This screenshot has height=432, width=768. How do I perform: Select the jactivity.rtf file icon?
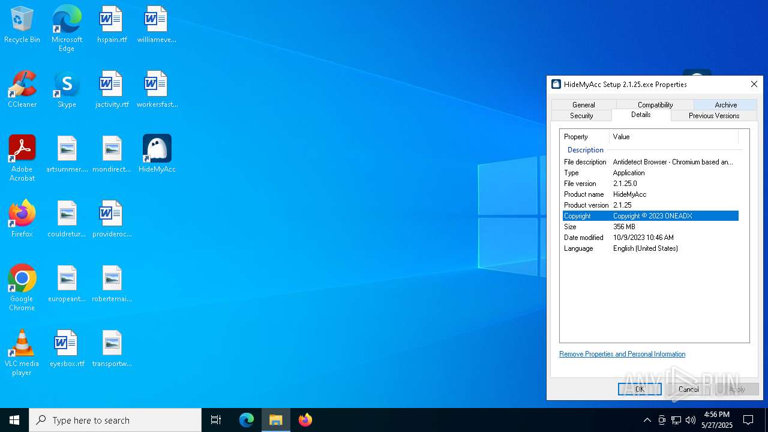tap(112, 90)
